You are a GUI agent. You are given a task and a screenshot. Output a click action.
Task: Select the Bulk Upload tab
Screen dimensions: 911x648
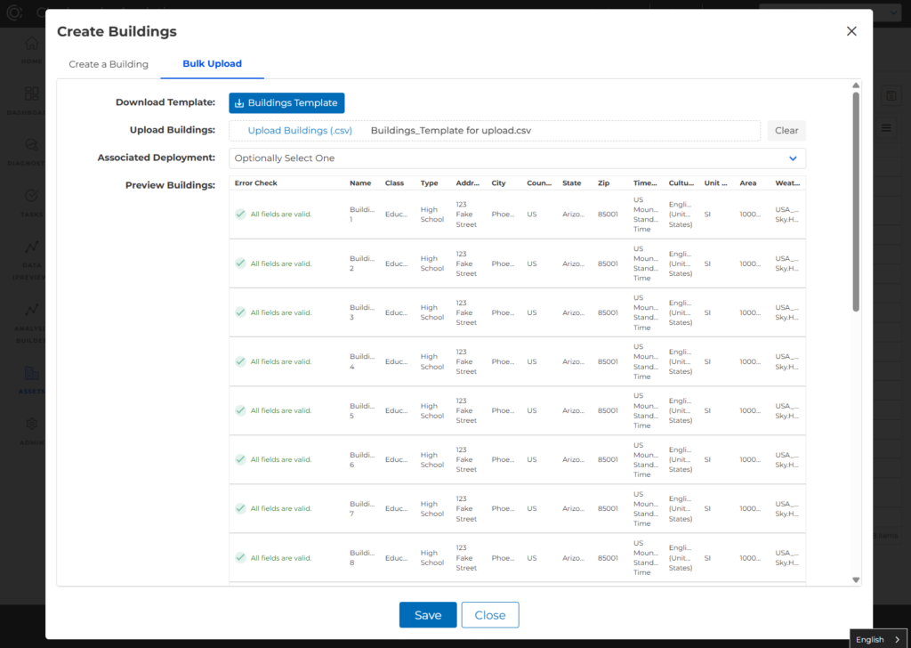pos(212,63)
